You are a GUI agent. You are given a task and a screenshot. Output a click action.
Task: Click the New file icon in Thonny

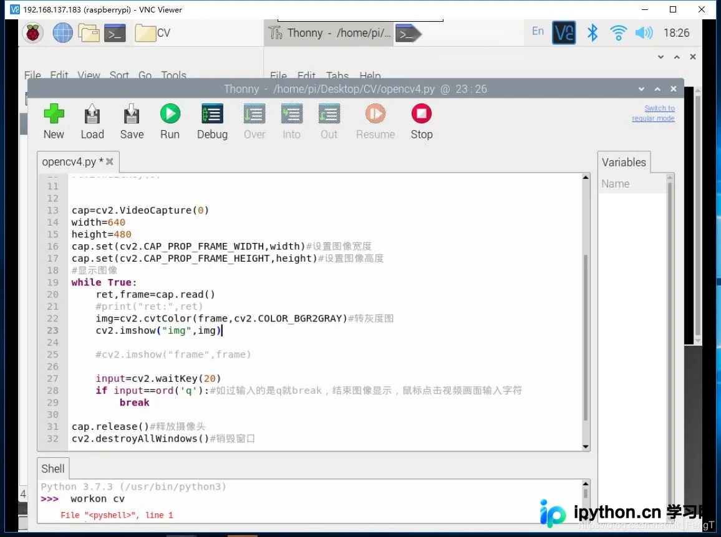[54, 114]
